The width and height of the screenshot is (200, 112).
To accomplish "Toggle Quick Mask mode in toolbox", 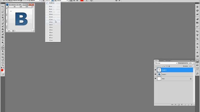I will tap(3, 74).
